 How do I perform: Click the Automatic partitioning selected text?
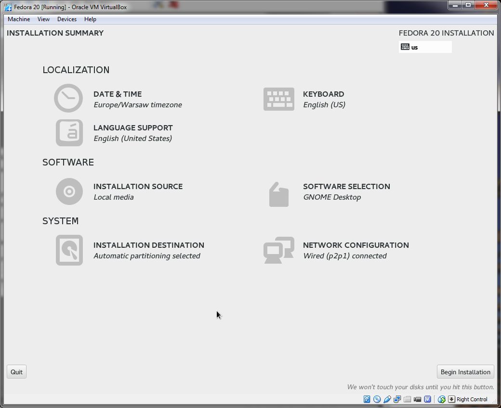point(146,256)
